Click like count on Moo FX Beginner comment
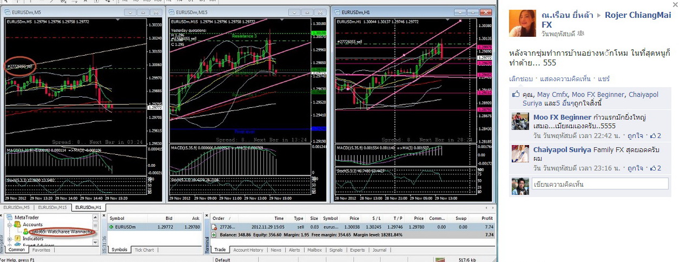Screen dimensions: 680x262 pos(656,136)
